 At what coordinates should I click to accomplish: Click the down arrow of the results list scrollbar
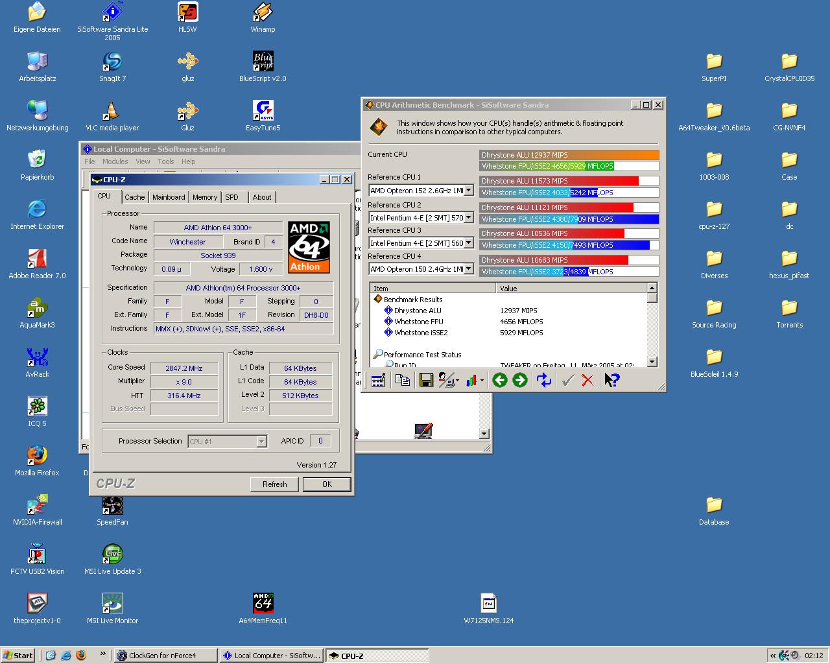[652, 362]
